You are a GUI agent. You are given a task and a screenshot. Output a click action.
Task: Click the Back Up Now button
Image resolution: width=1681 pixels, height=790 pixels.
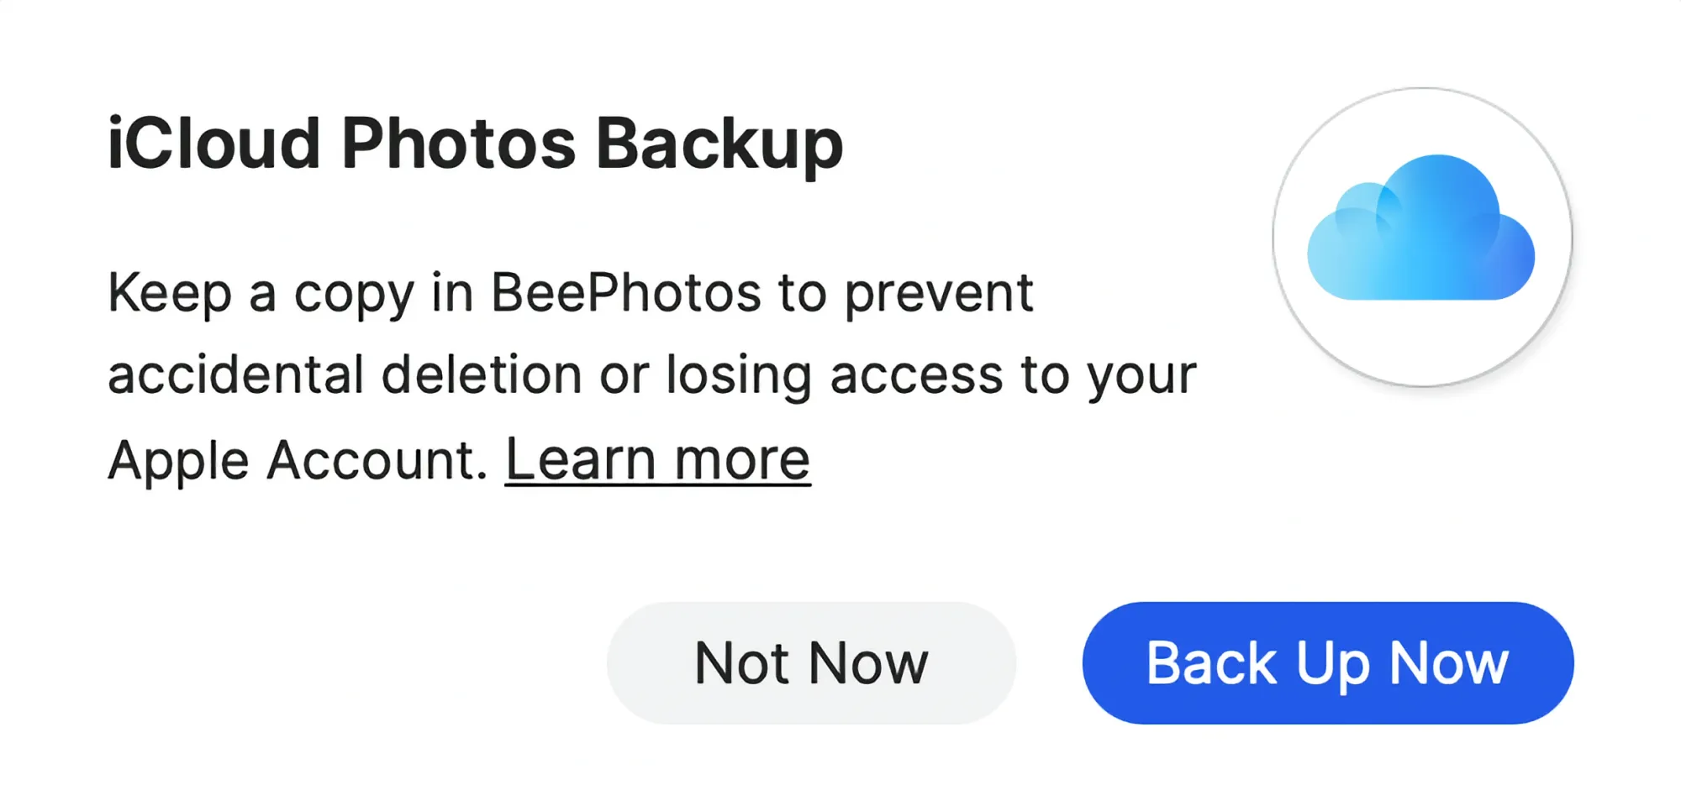click(1328, 662)
